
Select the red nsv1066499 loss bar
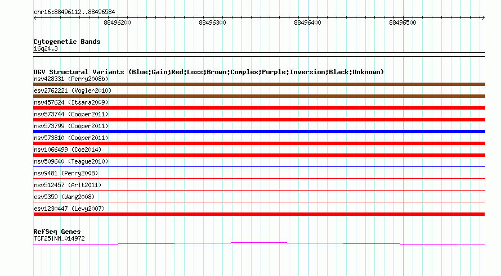coord(259,155)
